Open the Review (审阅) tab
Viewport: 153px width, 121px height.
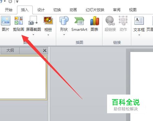pyautogui.click(x=117, y=10)
